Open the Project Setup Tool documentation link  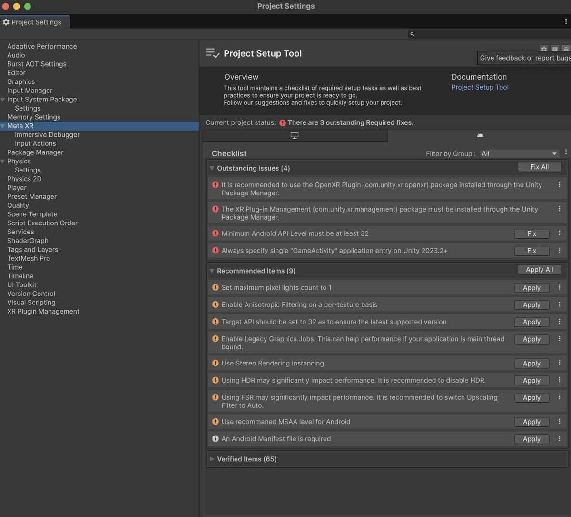(x=480, y=87)
